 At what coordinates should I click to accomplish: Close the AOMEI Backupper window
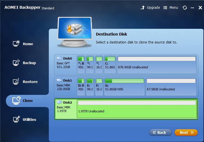click(200, 8)
